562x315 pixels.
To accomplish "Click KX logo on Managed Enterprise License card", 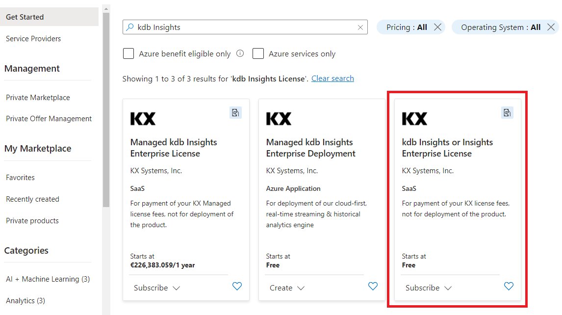I will coord(143,119).
